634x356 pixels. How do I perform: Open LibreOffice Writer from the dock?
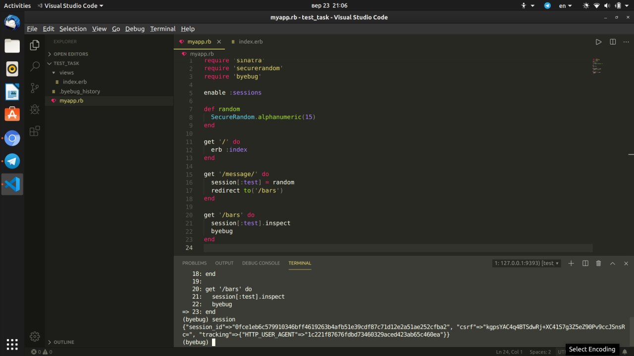click(12, 92)
